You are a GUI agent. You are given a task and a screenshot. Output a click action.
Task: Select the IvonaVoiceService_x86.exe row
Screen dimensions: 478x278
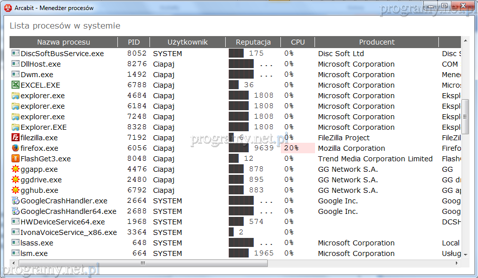(150, 232)
